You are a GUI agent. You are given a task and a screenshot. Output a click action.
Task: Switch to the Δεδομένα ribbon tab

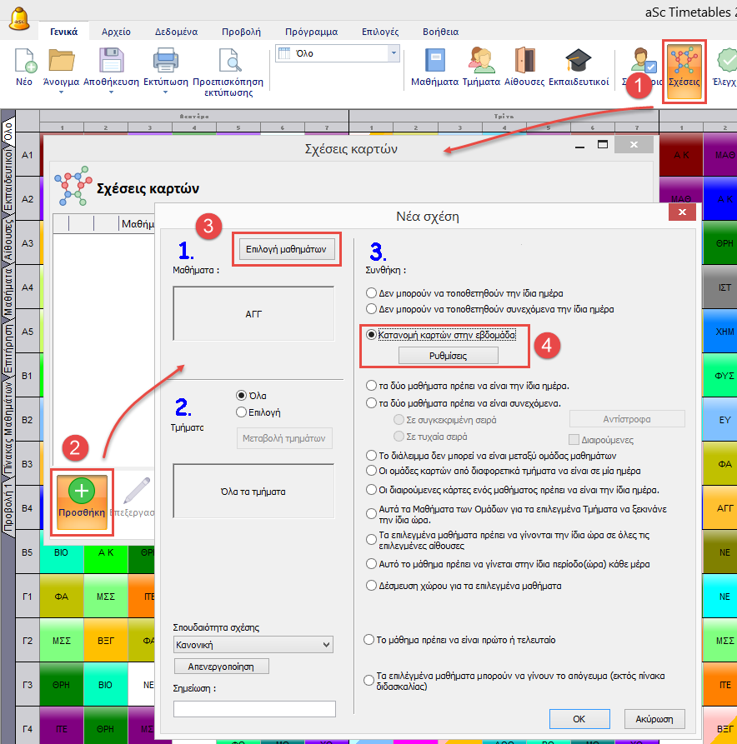click(176, 32)
